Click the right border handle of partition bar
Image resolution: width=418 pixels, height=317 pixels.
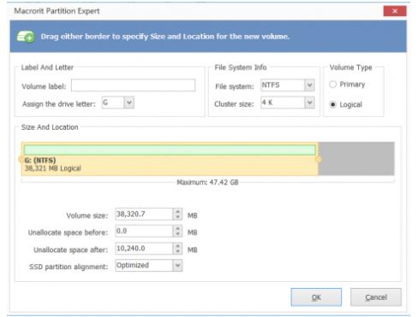pyautogui.click(x=319, y=159)
